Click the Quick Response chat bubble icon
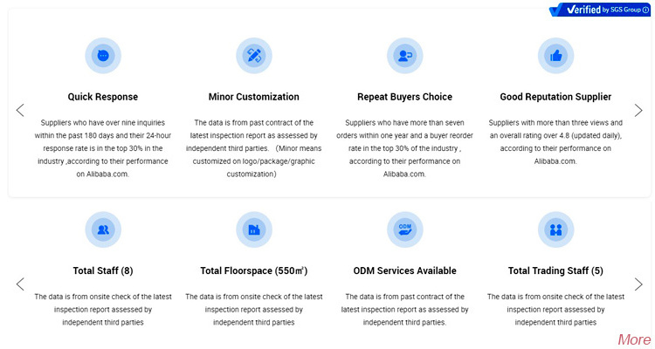This screenshot has height=349, width=655. [x=103, y=56]
